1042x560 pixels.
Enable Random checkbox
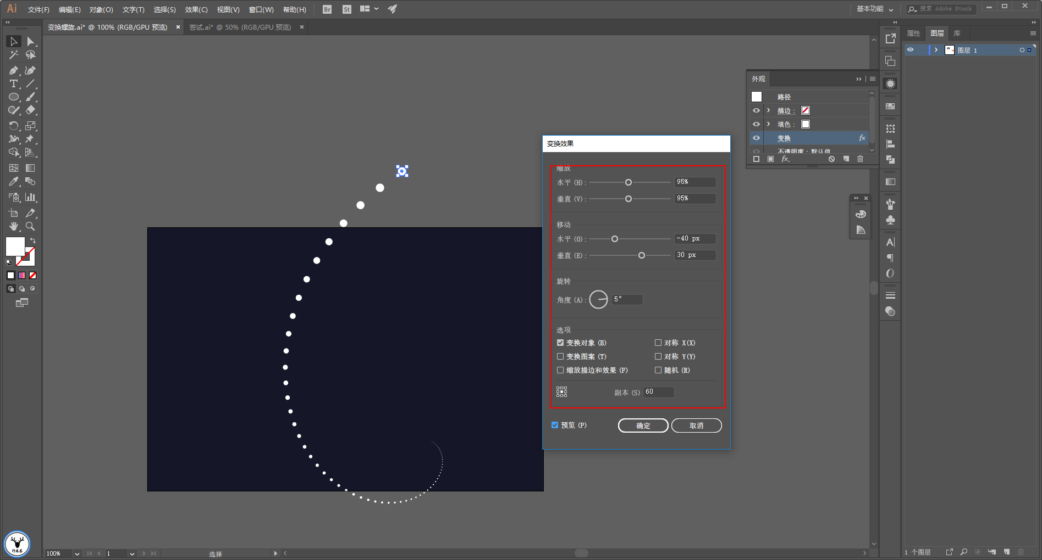click(x=658, y=370)
